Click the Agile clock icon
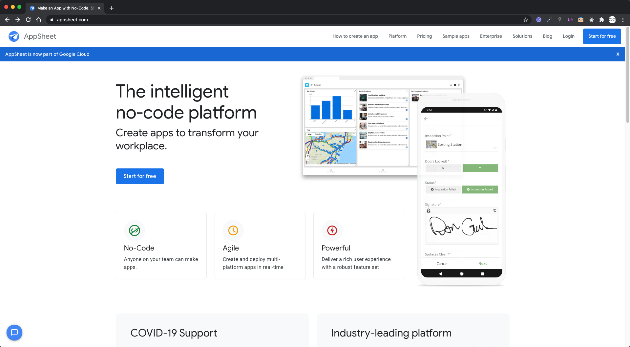Screen dimensions: 630x347 click(x=233, y=230)
